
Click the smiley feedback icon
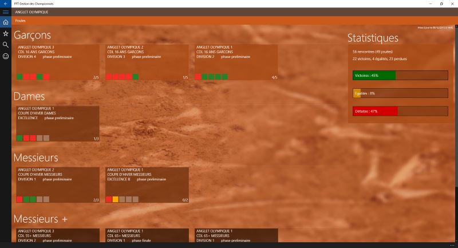(6, 56)
